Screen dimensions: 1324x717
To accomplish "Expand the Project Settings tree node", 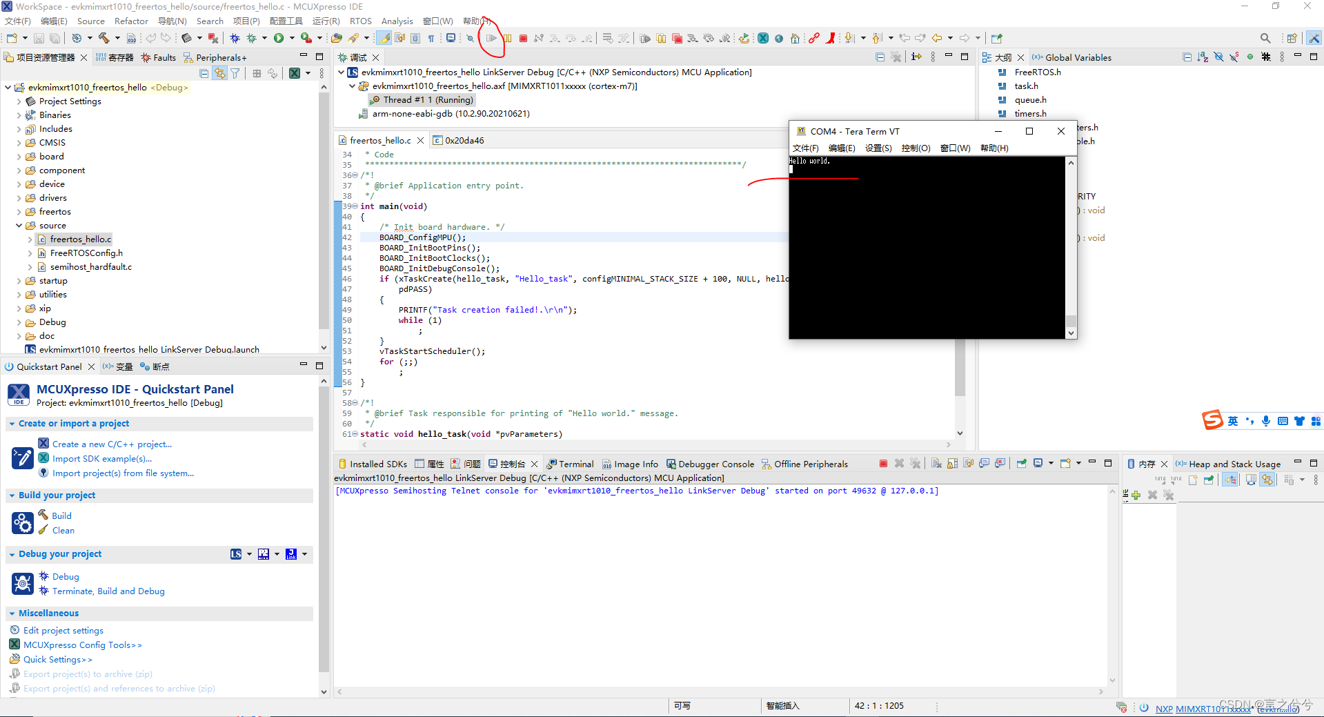I will point(19,101).
